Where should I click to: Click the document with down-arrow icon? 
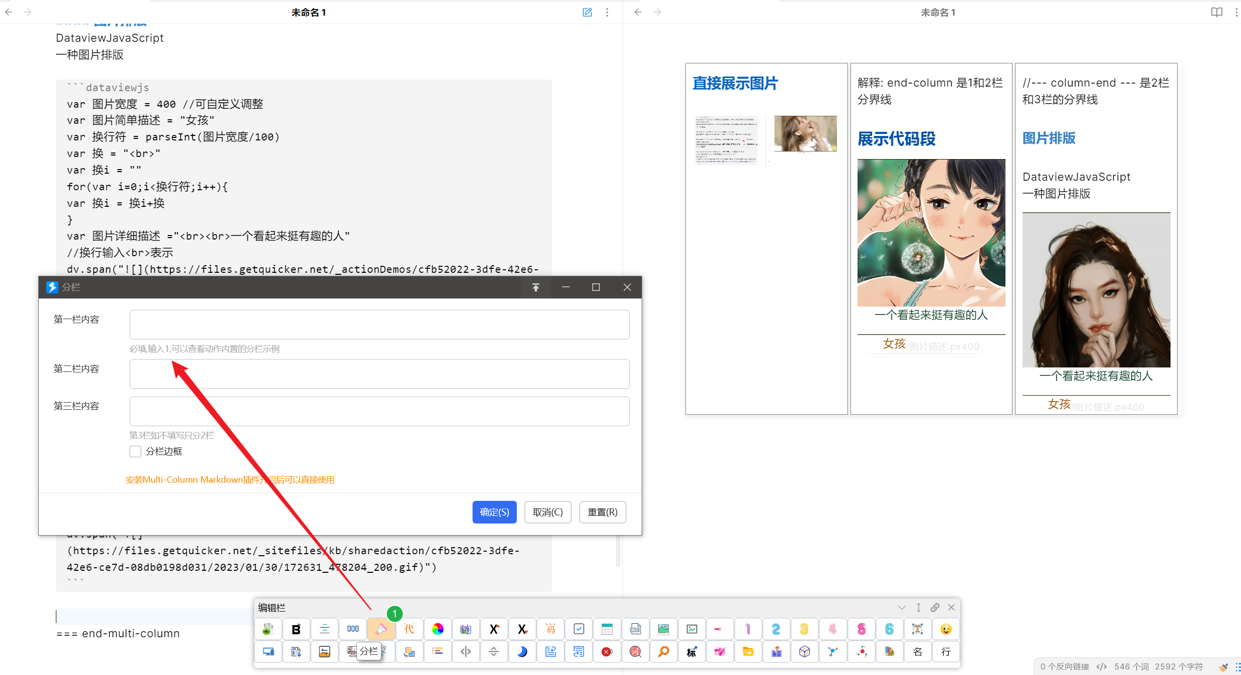point(296,652)
